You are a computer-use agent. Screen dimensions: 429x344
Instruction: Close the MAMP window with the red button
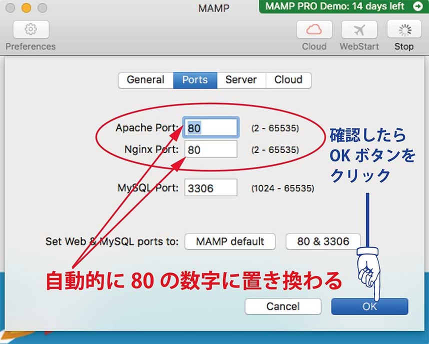(x=10, y=8)
